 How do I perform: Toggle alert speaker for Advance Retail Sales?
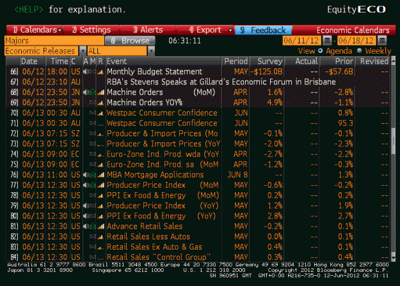pos(86,226)
